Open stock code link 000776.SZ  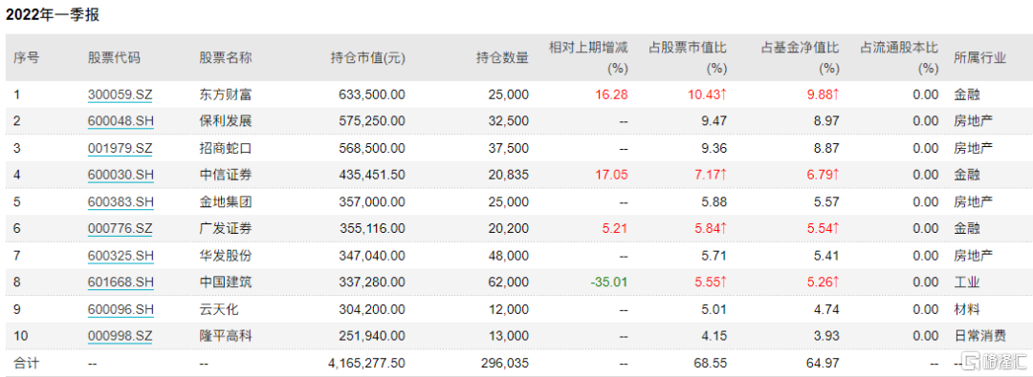click(x=120, y=229)
